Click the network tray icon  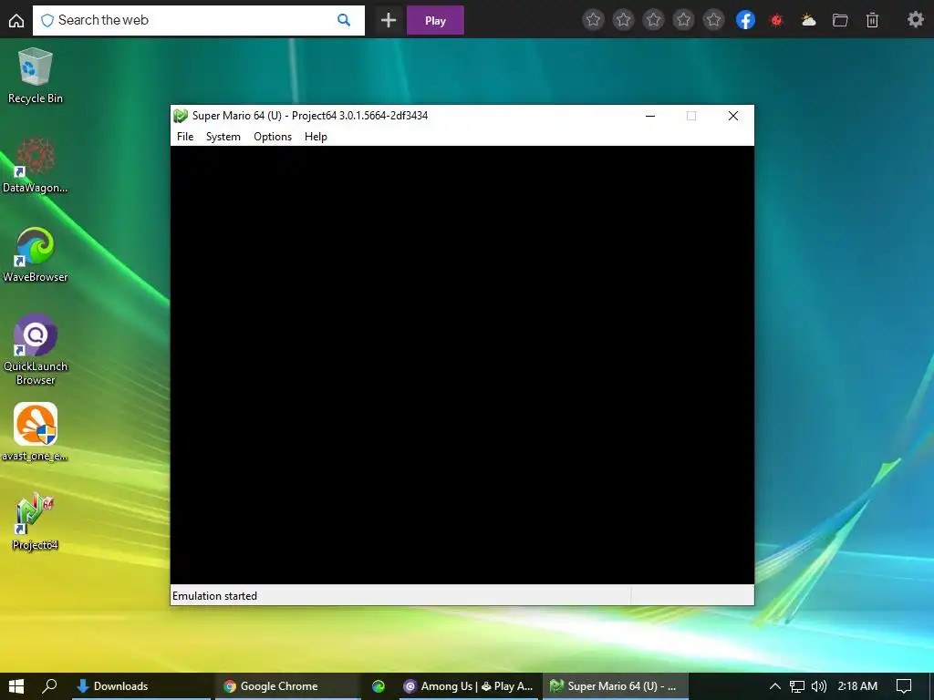click(797, 686)
